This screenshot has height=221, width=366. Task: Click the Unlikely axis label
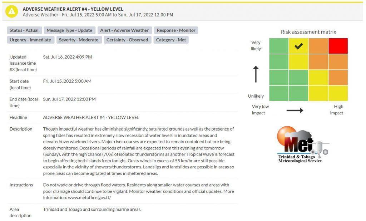click(x=256, y=96)
